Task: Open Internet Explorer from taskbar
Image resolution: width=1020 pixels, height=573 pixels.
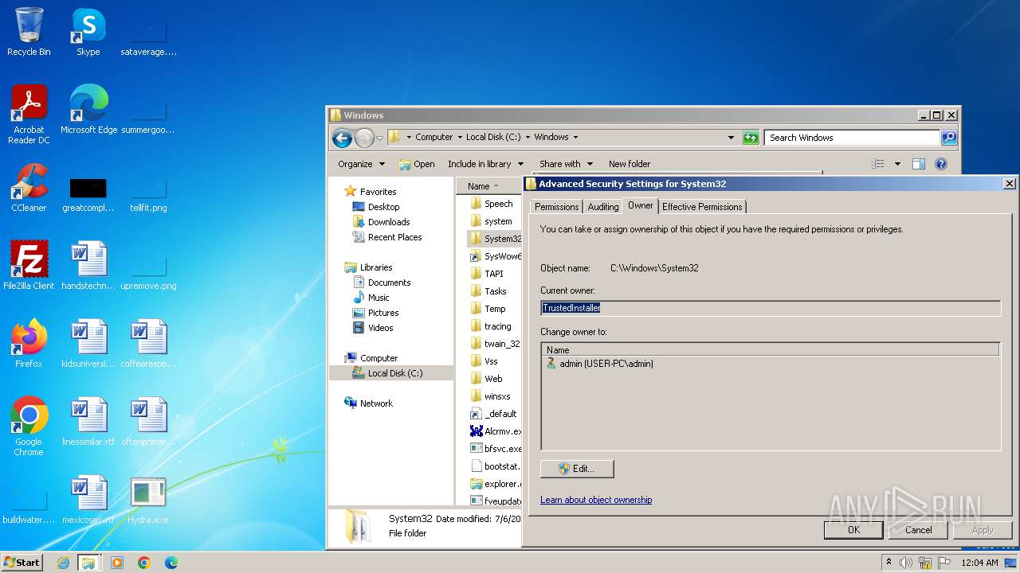Action: point(63,563)
